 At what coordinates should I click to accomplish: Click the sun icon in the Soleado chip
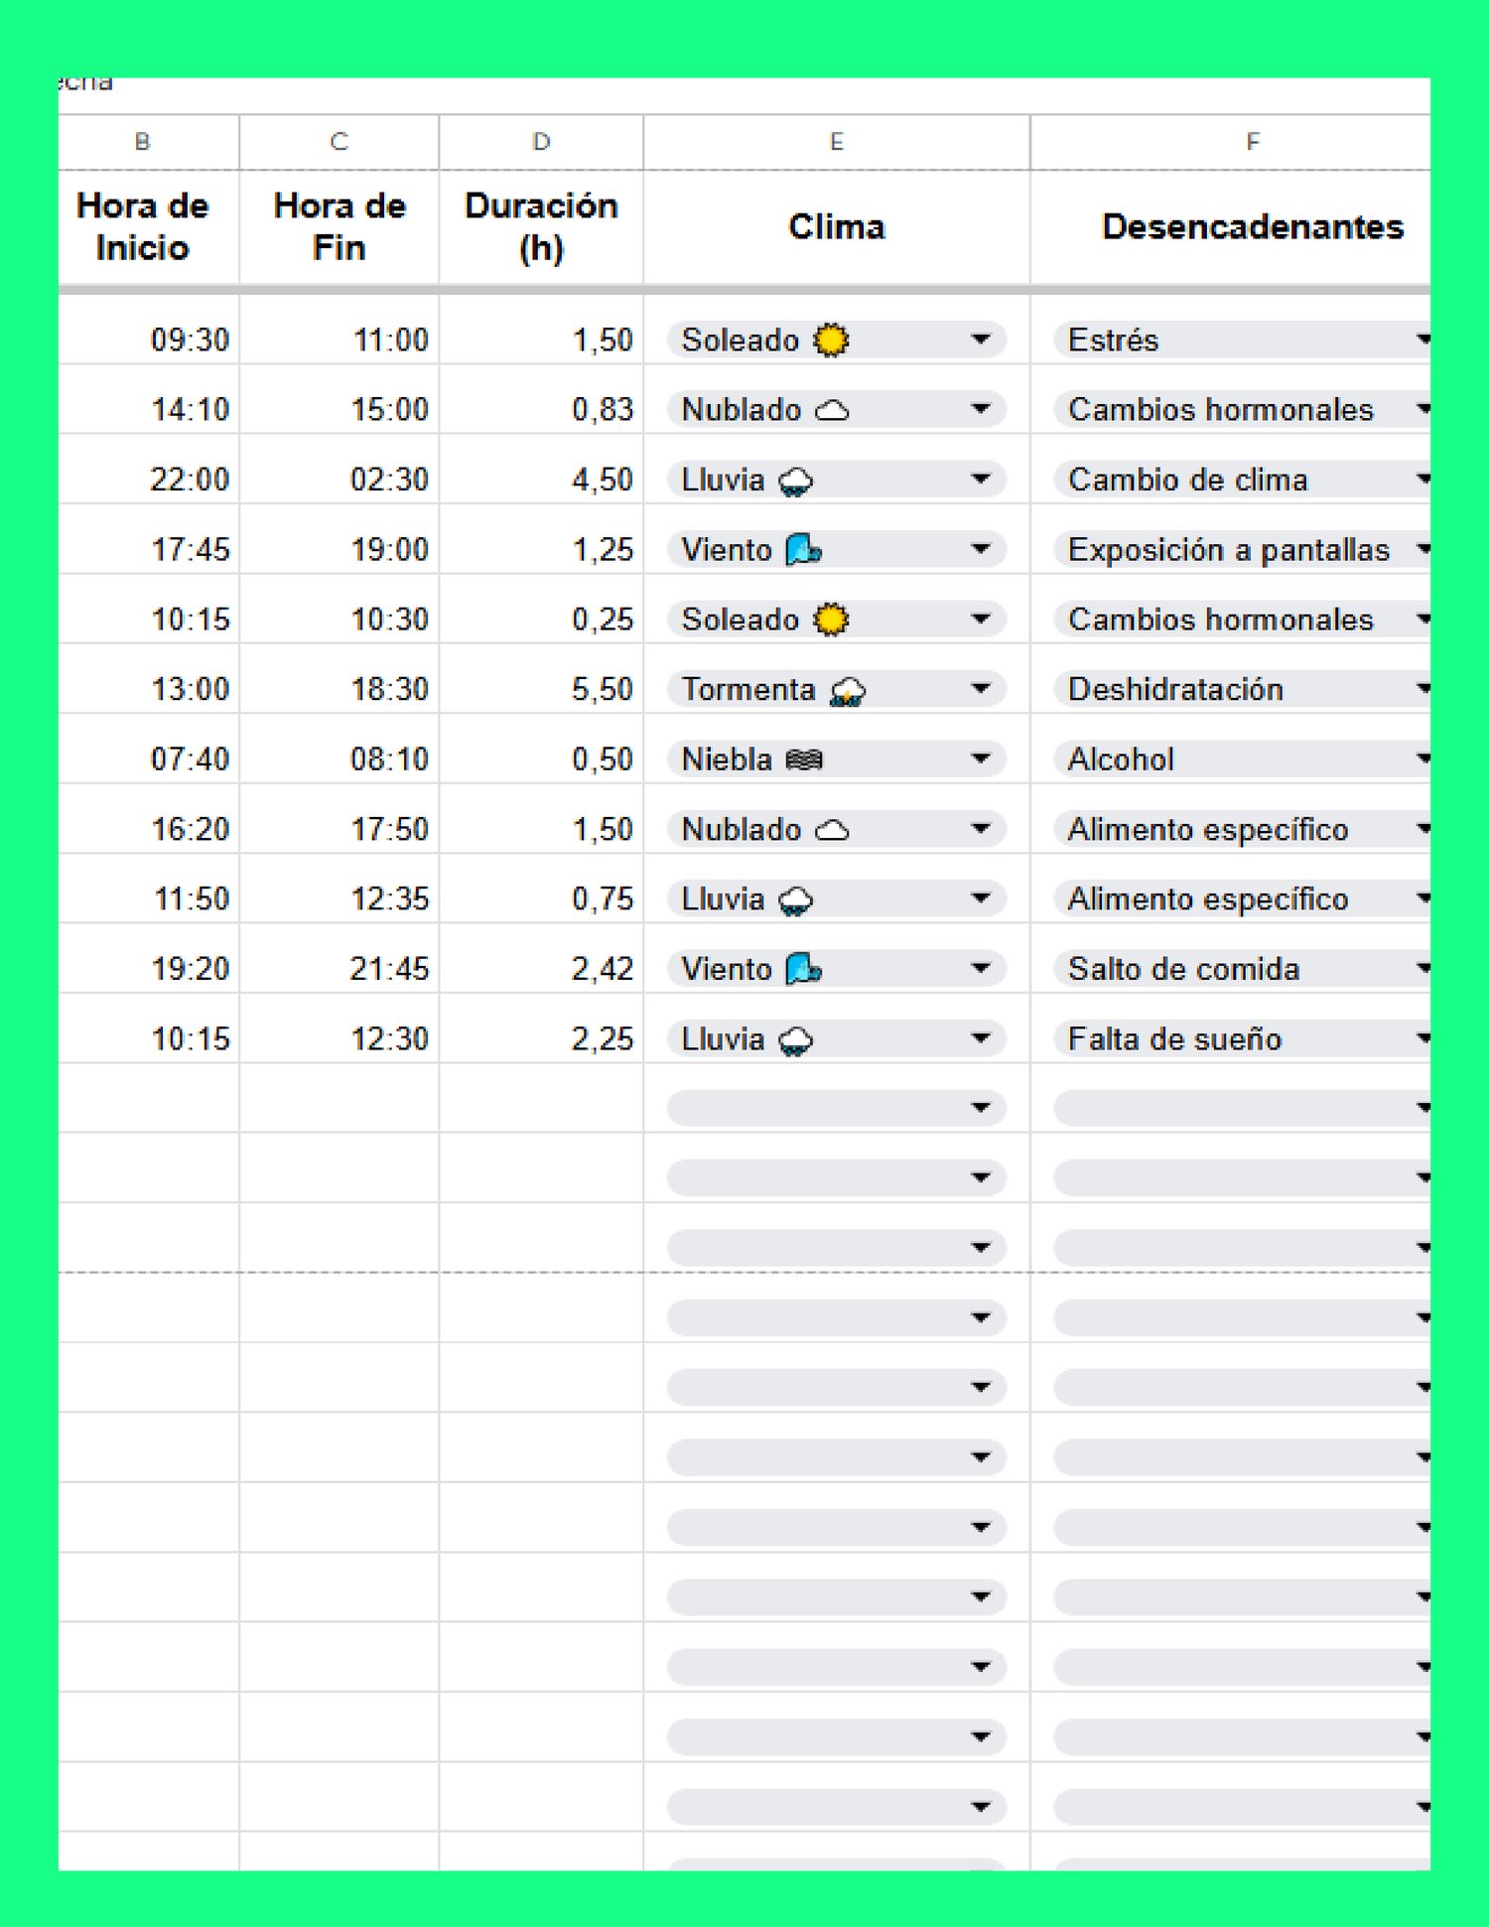(x=830, y=340)
